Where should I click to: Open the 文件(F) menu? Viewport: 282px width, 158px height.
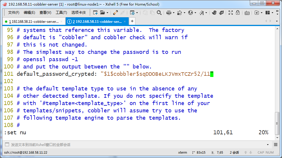(14, 13)
